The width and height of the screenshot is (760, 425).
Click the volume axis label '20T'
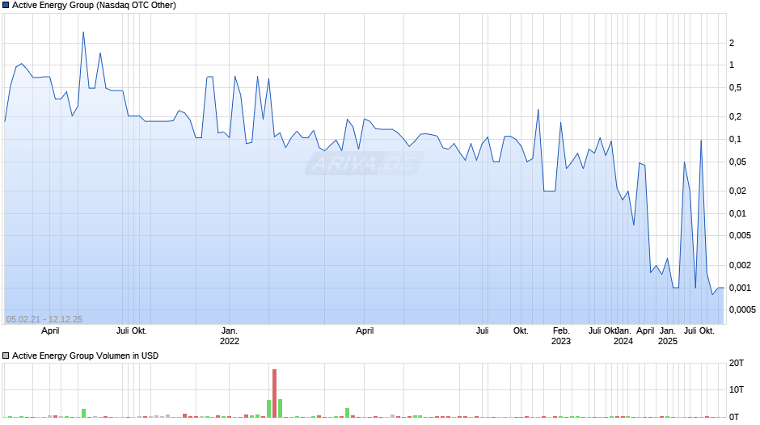[x=737, y=363]
